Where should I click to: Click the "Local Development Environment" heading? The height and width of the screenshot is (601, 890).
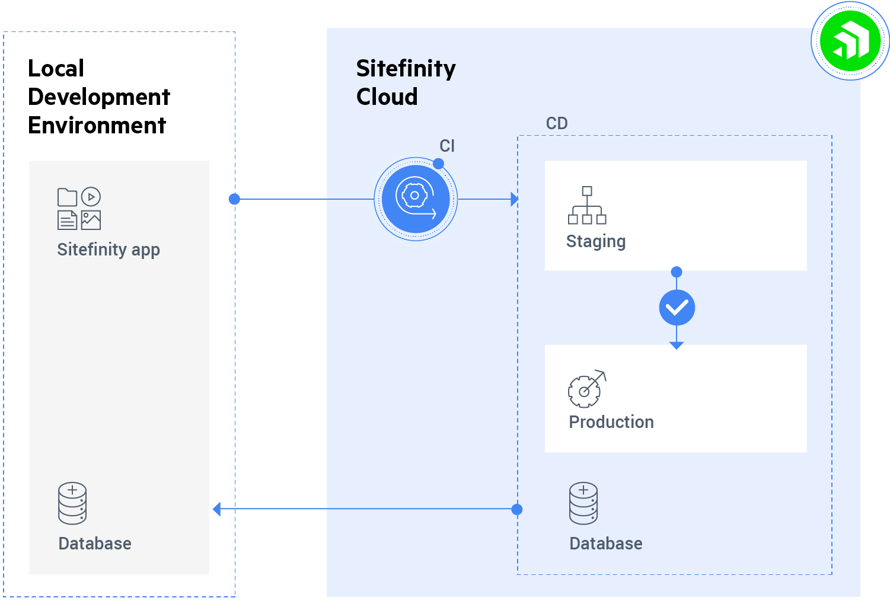(x=99, y=97)
